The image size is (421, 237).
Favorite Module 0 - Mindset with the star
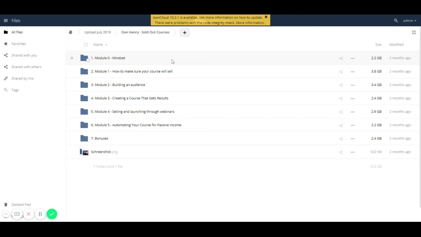[72, 58]
